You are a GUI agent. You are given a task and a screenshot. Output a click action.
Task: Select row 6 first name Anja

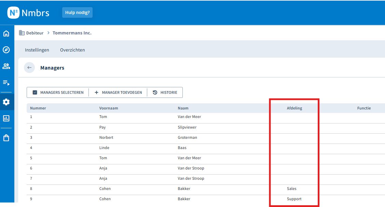pos(103,168)
